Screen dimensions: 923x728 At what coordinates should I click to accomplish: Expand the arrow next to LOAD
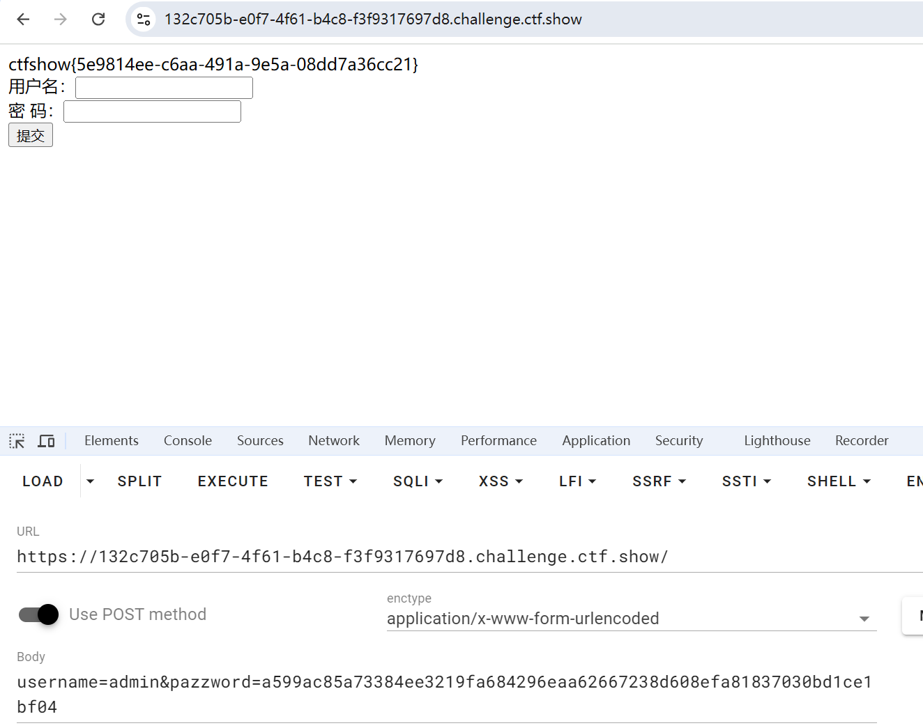(89, 481)
